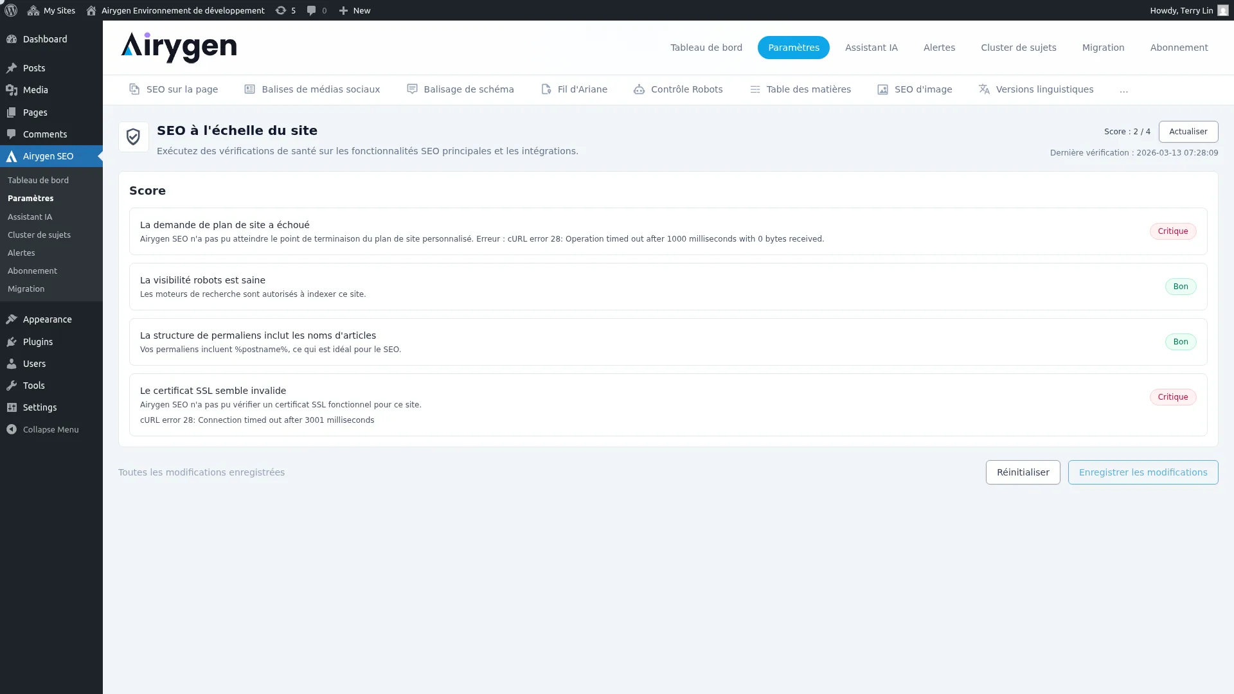Click "Le certificat SSL semble invalide" title
The height and width of the screenshot is (694, 1234).
pyautogui.click(x=213, y=391)
